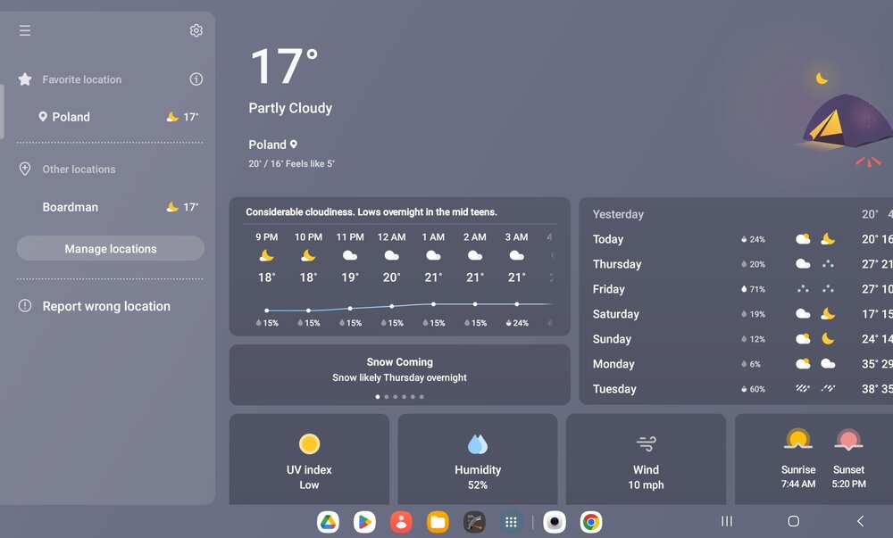Image resolution: width=893 pixels, height=538 pixels.
Task: Click the location pin next to Poland heading
Action: coord(294,145)
